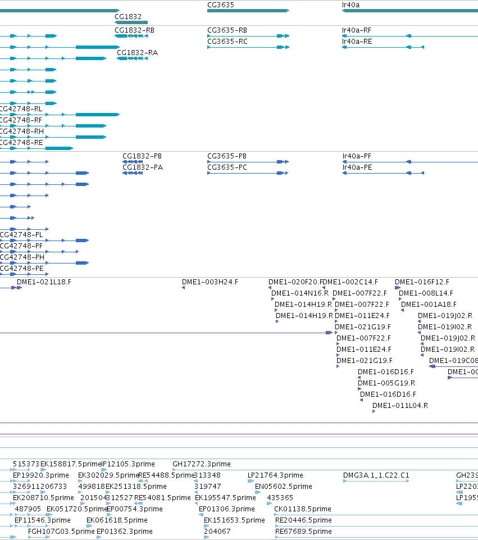Screen dimensions: 478x540
Task: Select protein CG3635-PB
Action: [x=227, y=156]
